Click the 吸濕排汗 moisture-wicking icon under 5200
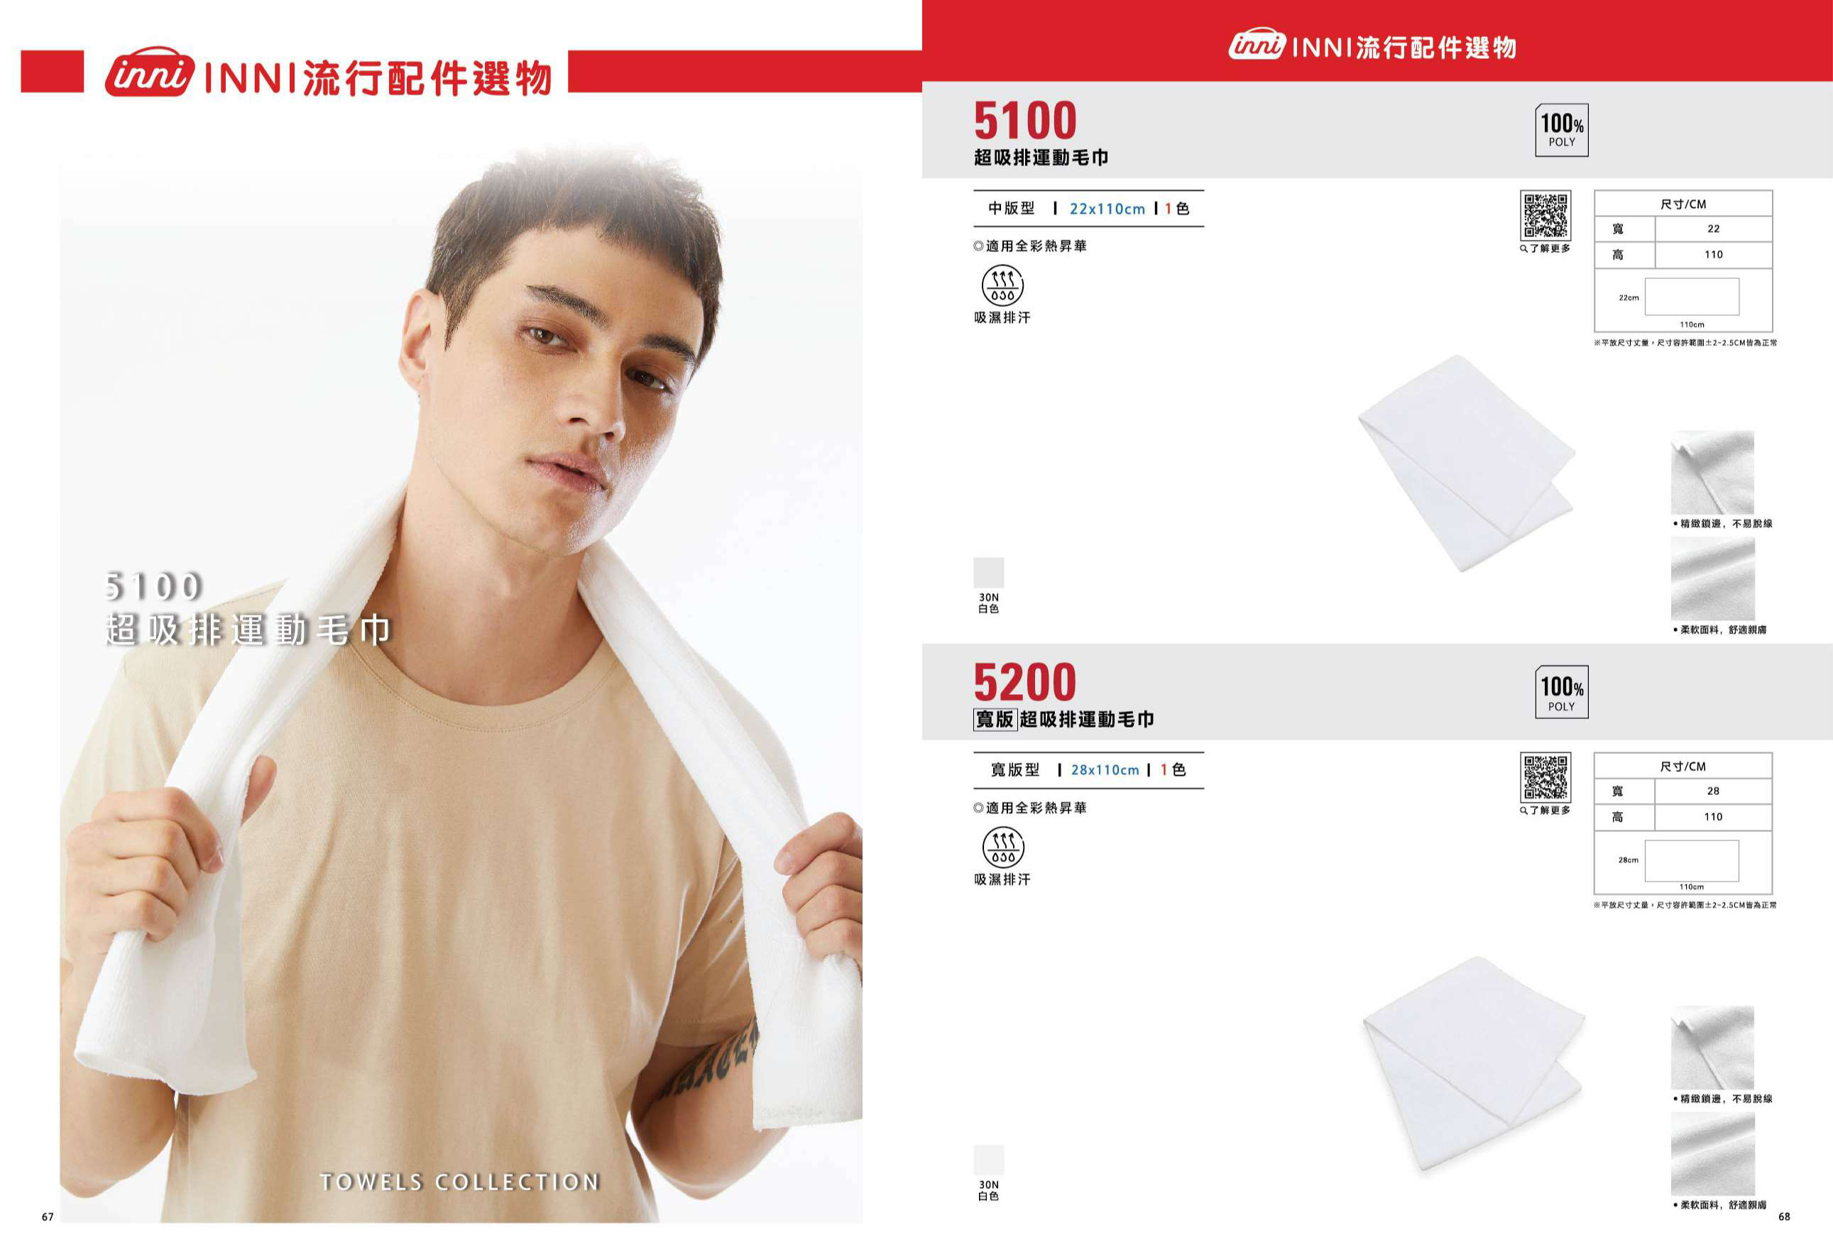1833x1245 pixels. pyautogui.click(x=1002, y=848)
